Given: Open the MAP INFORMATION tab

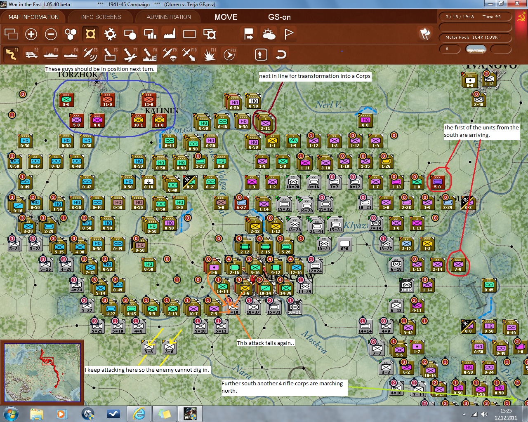Looking at the screenshot, I should click(33, 17).
